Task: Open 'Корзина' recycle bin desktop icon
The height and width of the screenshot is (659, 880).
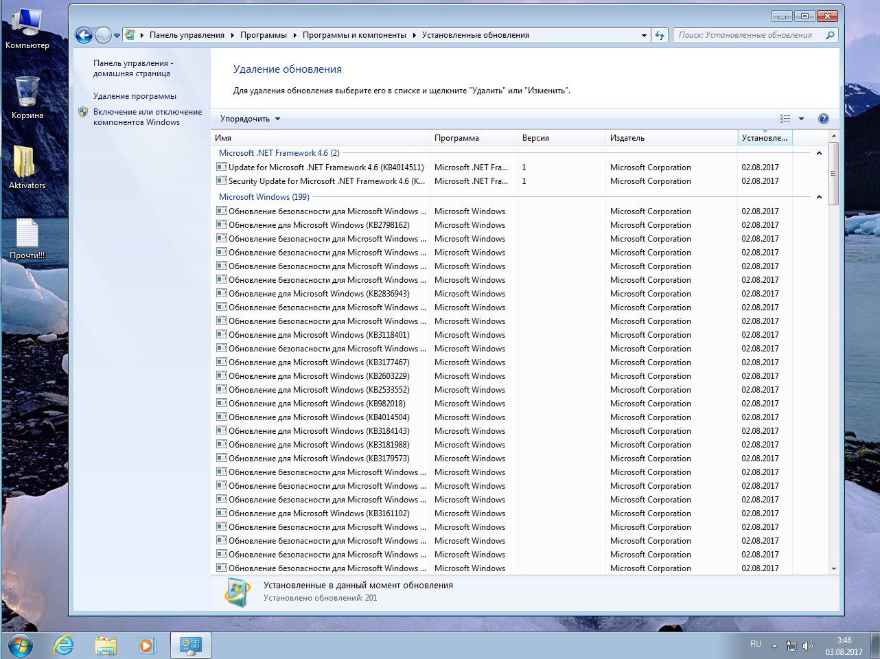Action: [27, 97]
